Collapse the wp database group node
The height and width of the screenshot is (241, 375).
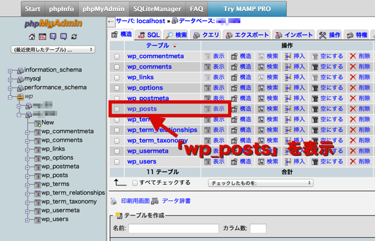[10, 97]
